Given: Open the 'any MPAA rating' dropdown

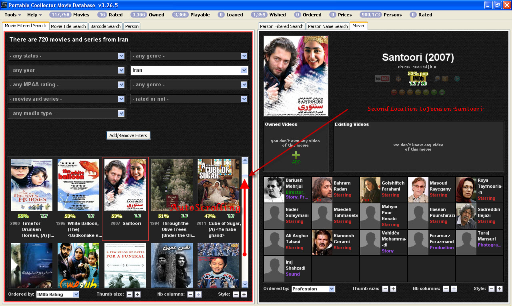Looking at the screenshot, I should [67, 85].
